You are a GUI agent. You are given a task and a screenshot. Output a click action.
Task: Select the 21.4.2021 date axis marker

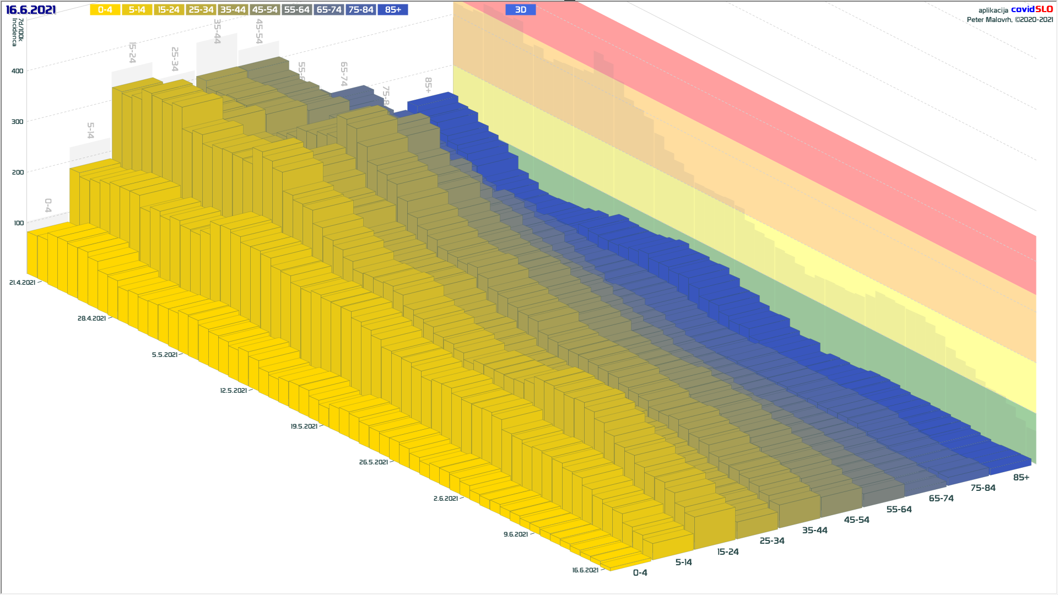coord(22,283)
